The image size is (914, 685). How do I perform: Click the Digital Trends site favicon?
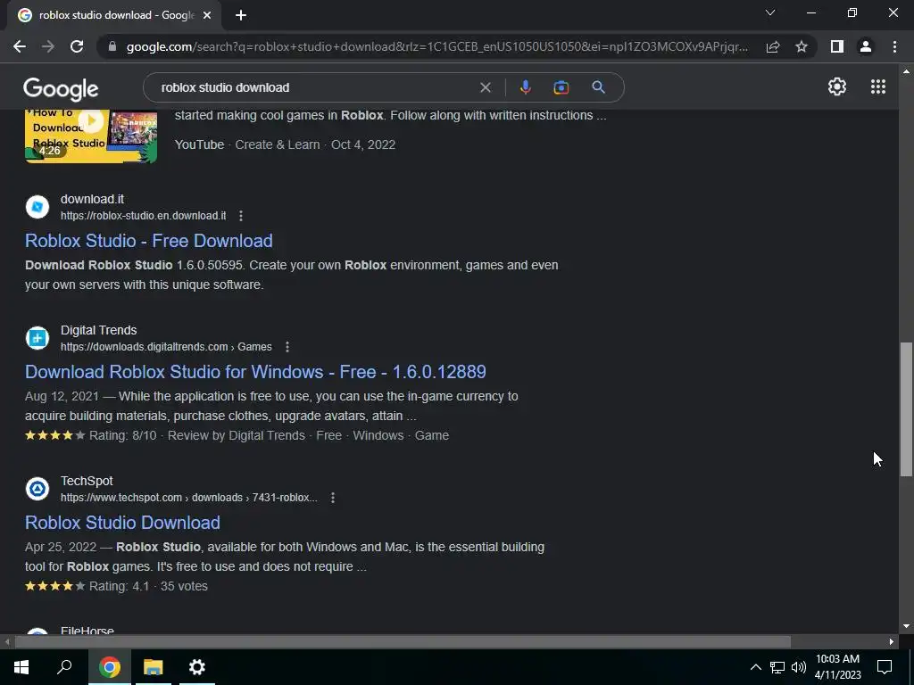[37, 338]
